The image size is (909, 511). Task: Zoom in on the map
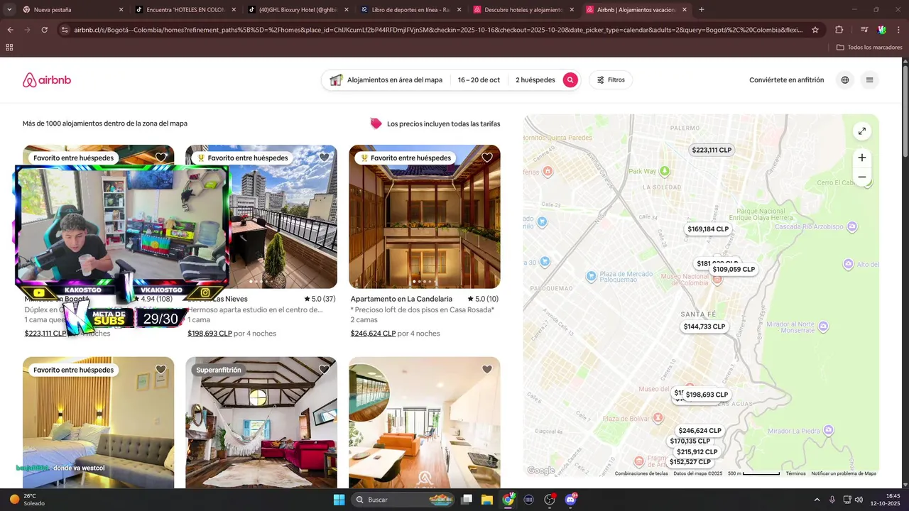(861, 158)
